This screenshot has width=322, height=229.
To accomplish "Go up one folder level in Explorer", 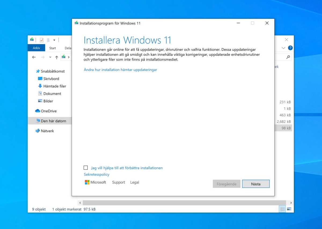I will click(57, 57).
